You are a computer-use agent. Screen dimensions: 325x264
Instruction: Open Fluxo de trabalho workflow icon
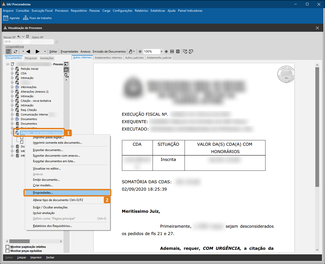point(26,18)
